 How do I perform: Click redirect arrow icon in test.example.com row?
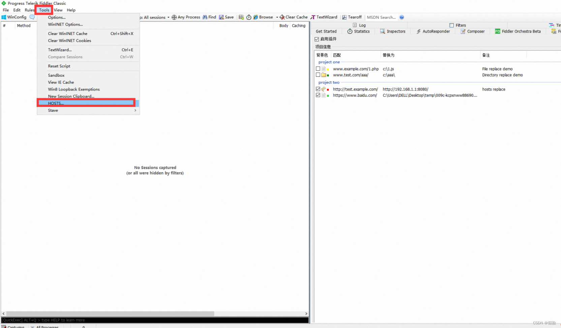tap(324, 89)
